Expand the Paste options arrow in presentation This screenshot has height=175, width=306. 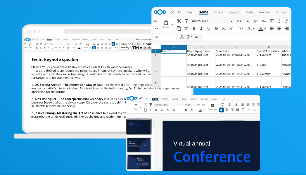click(x=141, y=107)
